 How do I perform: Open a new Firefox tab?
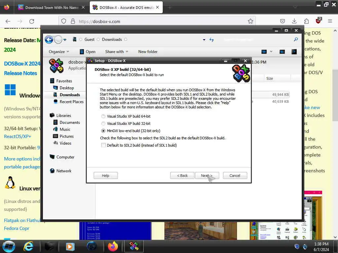coord(170,8)
